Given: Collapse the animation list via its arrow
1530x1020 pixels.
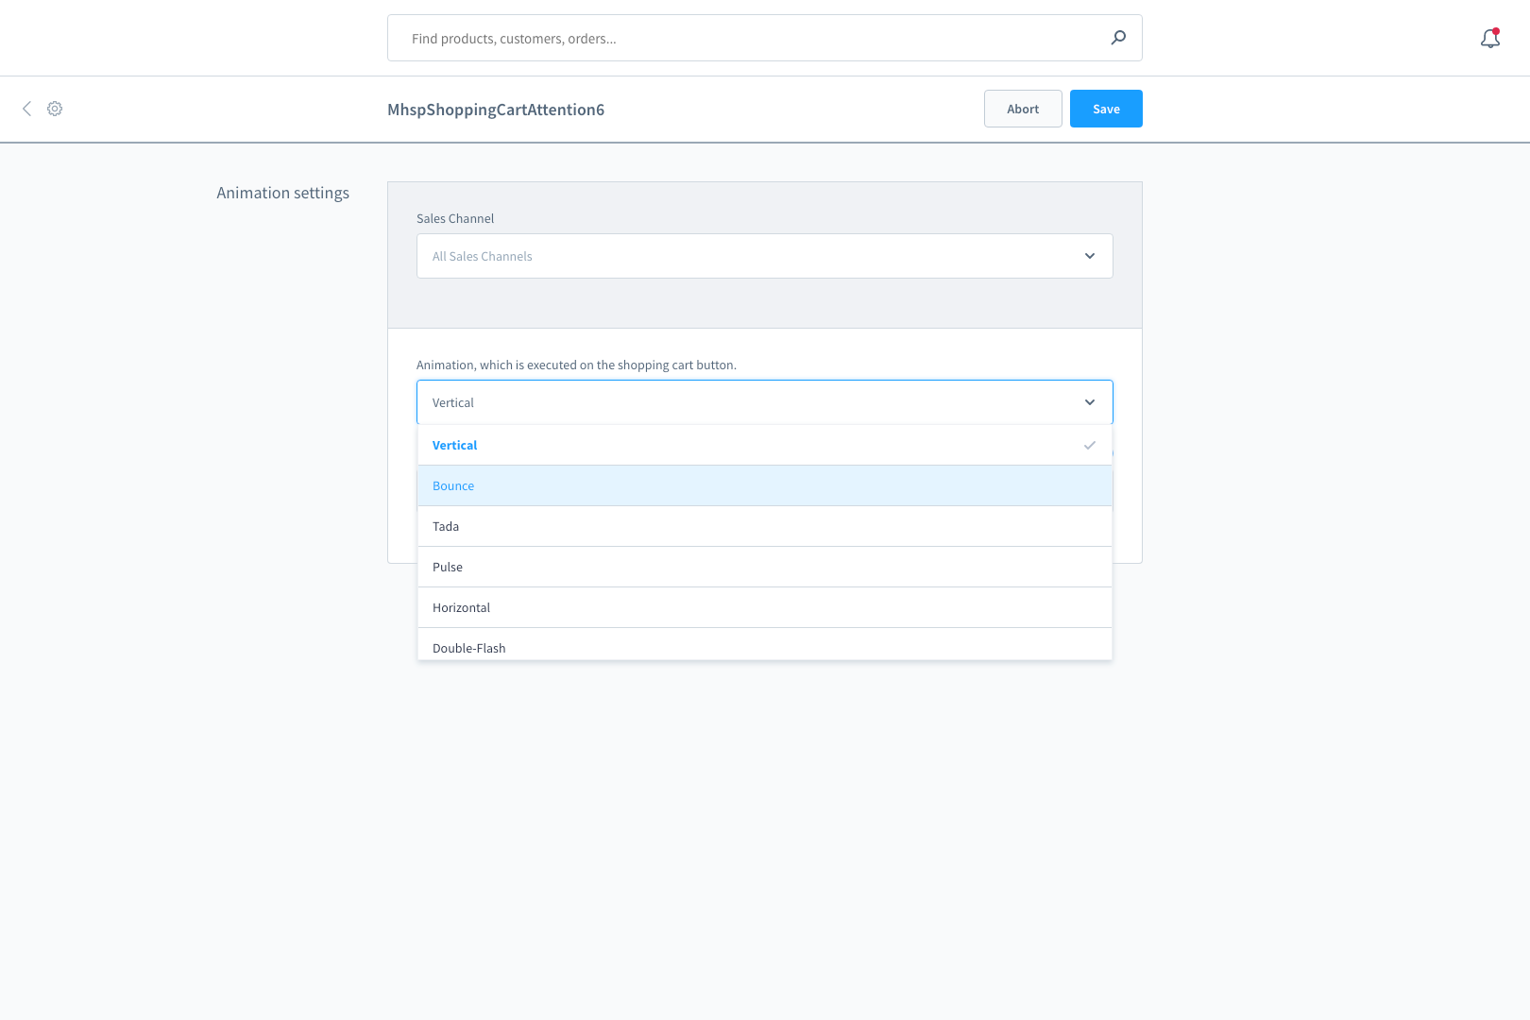Looking at the screenshot, I should point(1089,402).
